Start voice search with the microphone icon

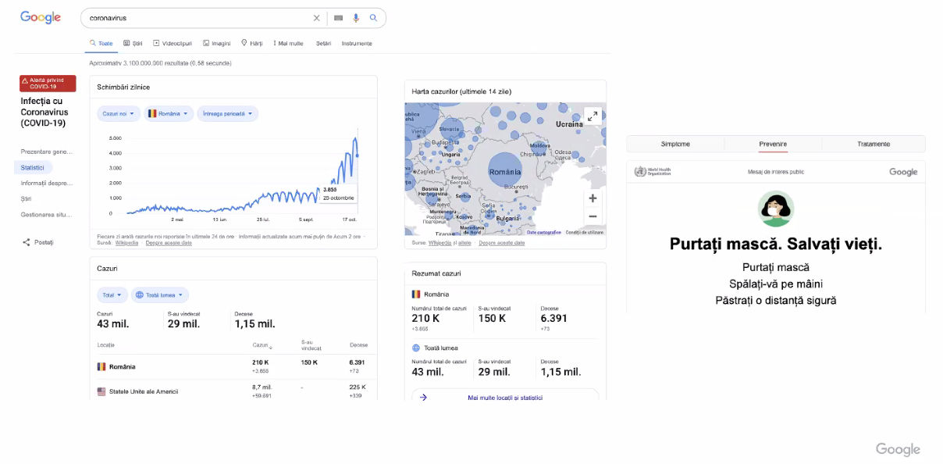click(x=356, y=18)
